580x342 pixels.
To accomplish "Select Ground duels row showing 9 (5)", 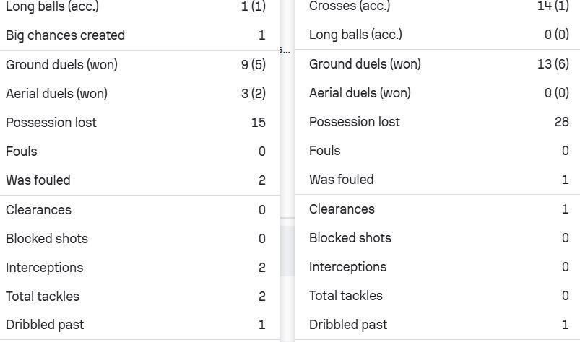I will (x=136, y=65).
